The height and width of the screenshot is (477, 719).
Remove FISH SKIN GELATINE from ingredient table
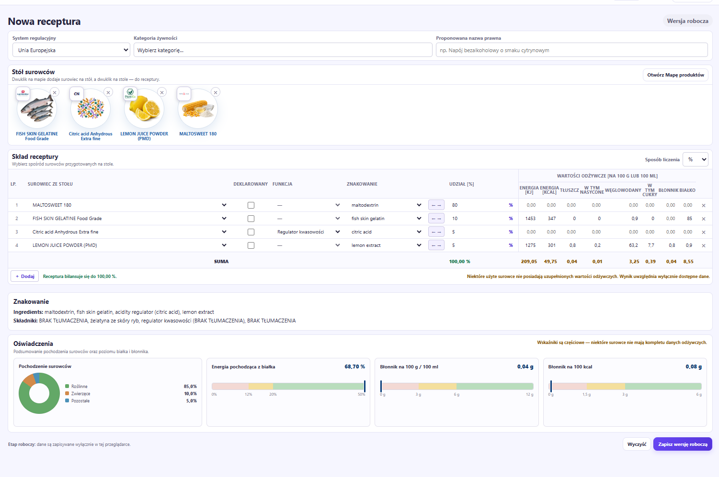55,92
